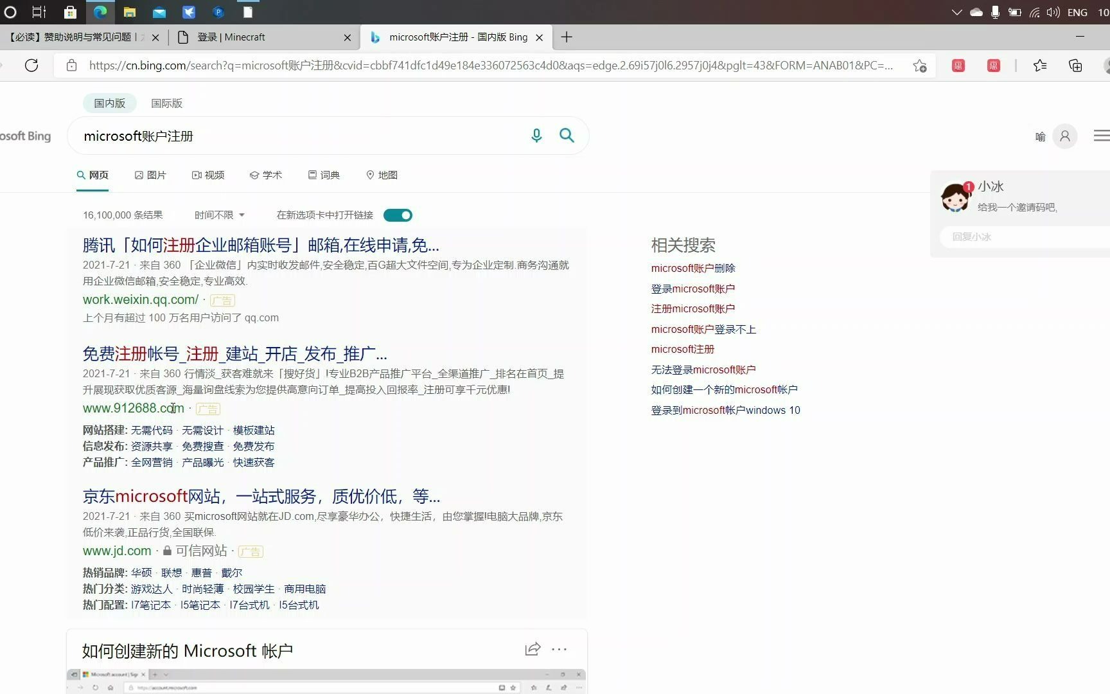Viewport: 1110px width, 694px height.
Task: Open the Bing user account icon
Action: (x=1064, y=136)
